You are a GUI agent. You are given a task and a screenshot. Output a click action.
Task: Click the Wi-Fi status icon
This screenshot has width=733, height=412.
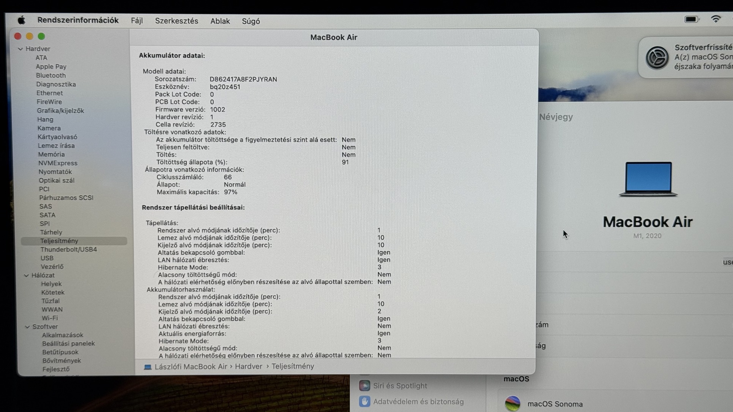[716, 19]
